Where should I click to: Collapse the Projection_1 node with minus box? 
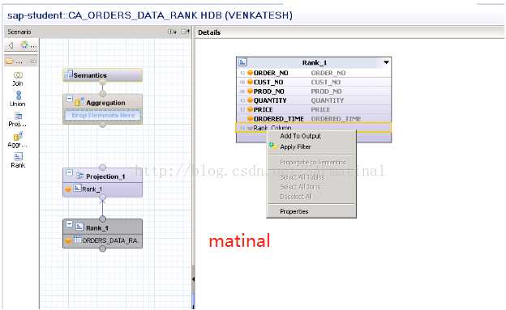coord(69,172)
